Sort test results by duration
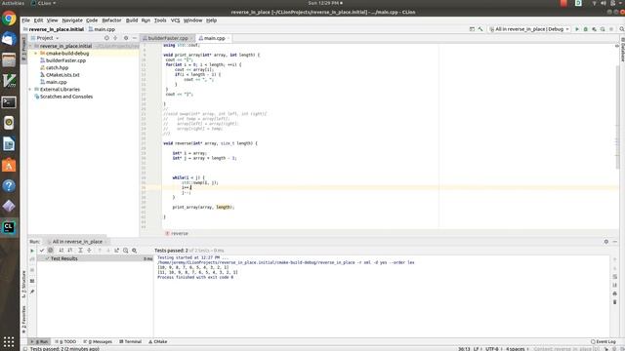The height and width of the screenshot is (351, 625). pyautogui.click(x=69, y=251)
